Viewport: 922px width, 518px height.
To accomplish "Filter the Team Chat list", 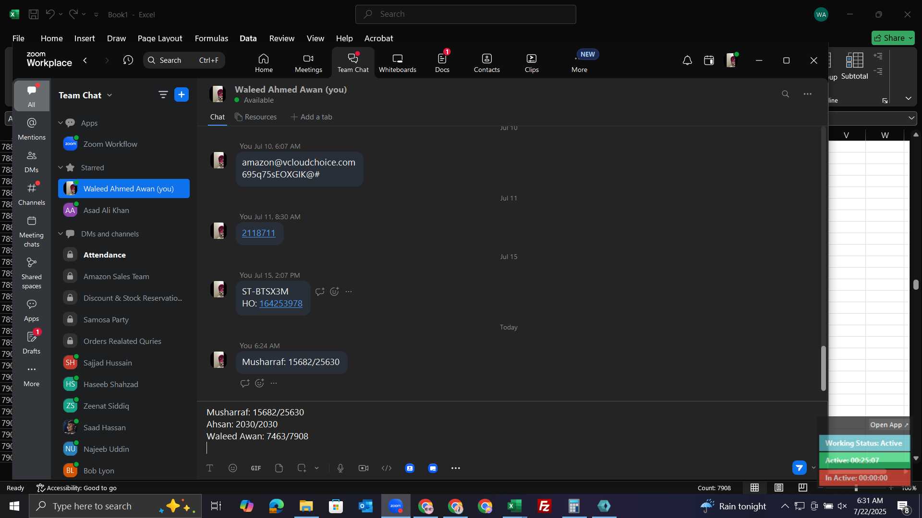I will pos(163,95).
